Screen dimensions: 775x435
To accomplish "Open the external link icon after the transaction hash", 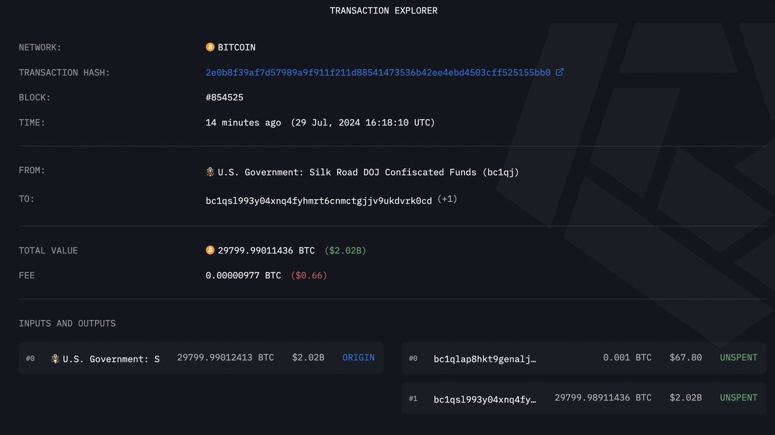I will click(560, 72).
